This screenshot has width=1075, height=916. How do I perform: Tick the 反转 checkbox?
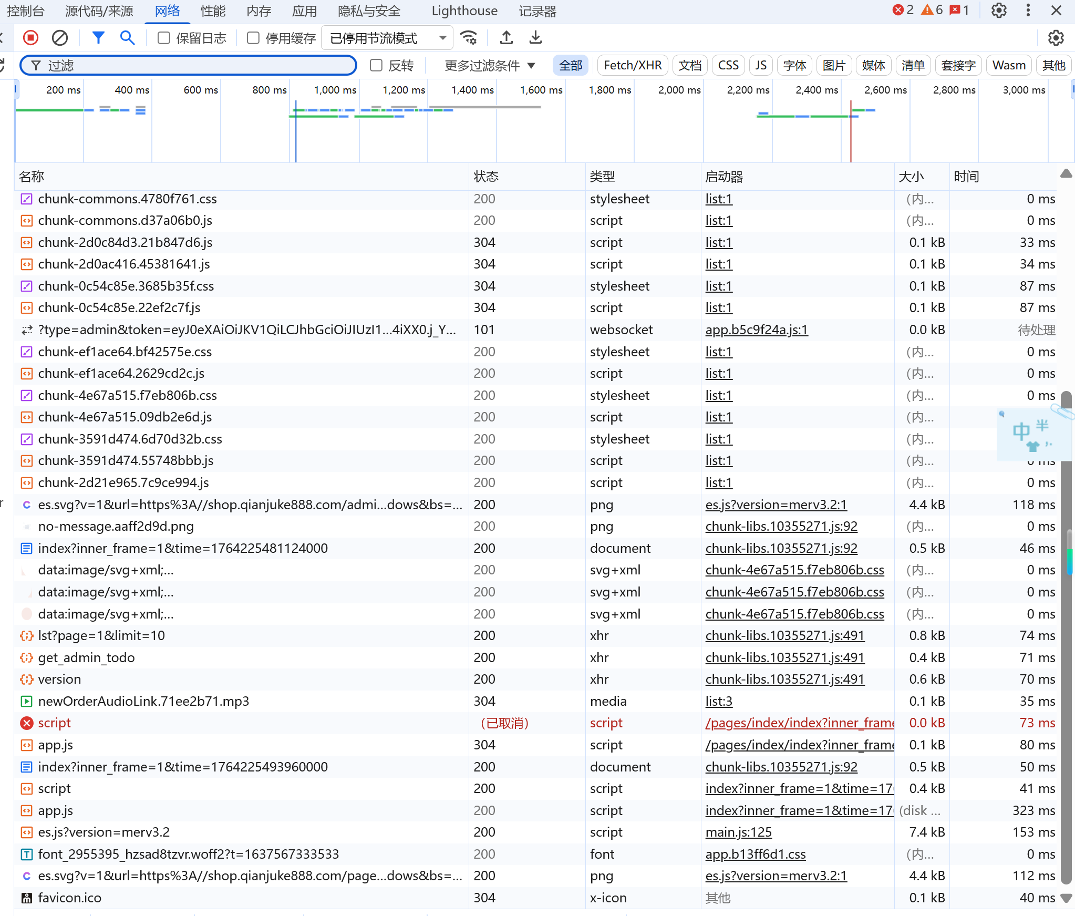pos(376,65)
